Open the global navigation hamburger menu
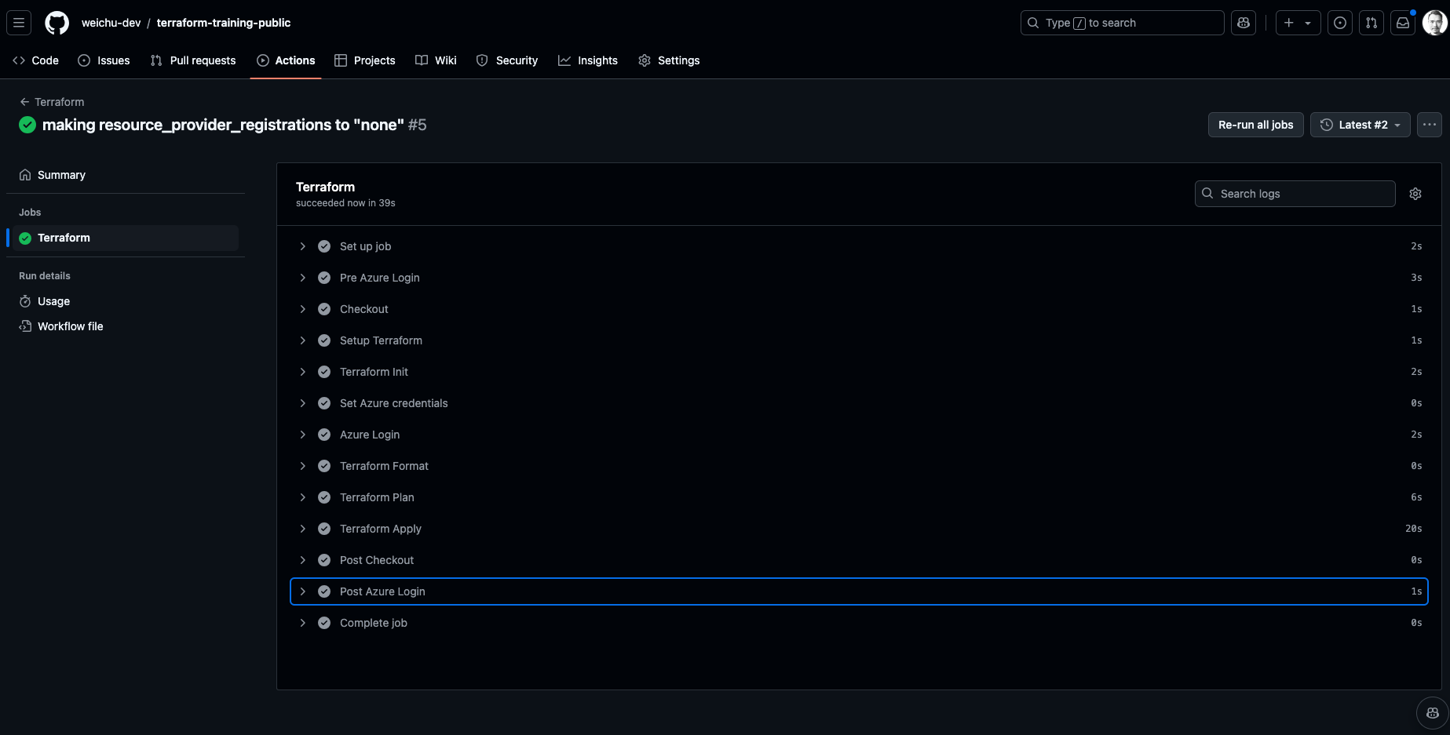Image resolution: width=1450 pixels, height=735 pixels. tap(19, 23)
